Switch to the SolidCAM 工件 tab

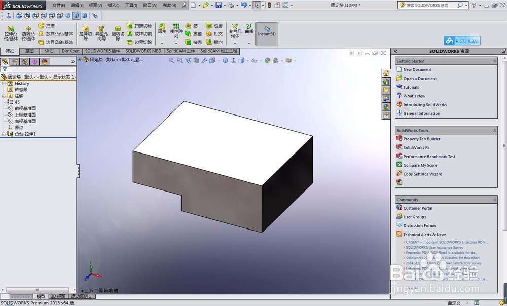pyautogui.click(x=181, y=51)
